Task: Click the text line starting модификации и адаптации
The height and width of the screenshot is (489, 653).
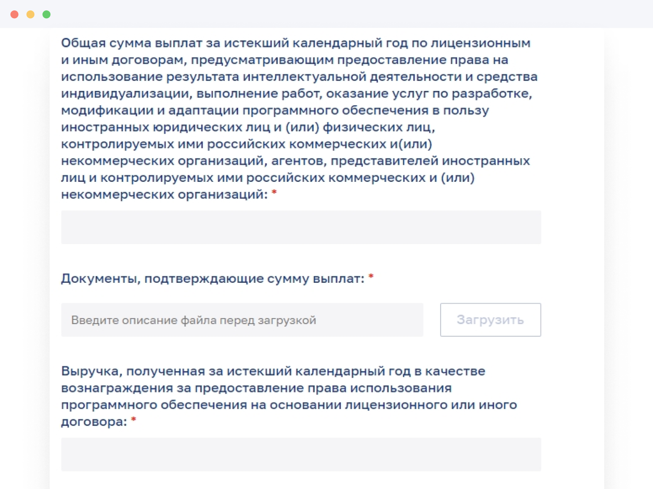Action: coord(275,111)
